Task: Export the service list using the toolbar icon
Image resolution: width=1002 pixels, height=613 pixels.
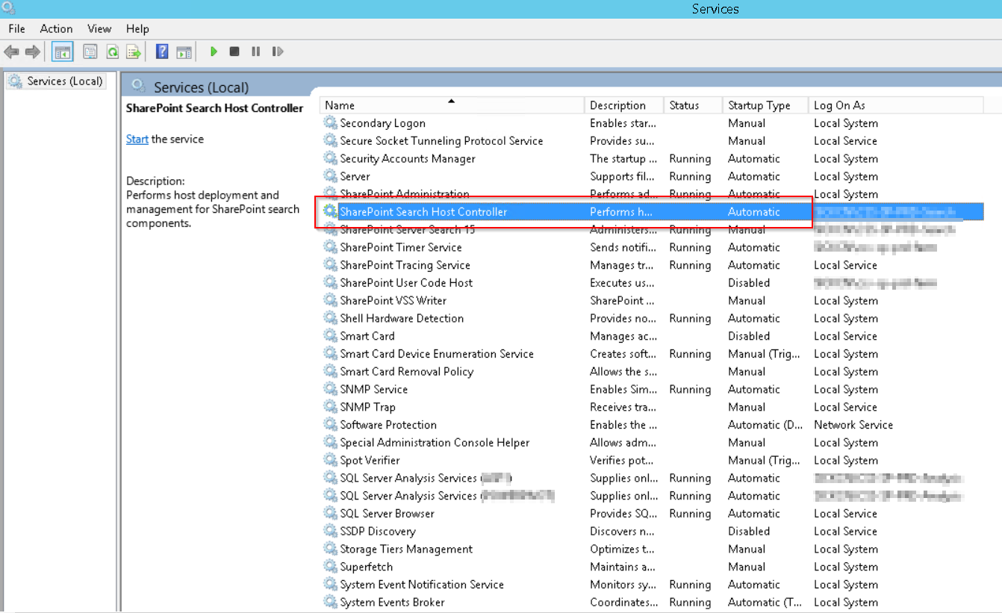Action: pyautogui.click(x=133, y=51)
